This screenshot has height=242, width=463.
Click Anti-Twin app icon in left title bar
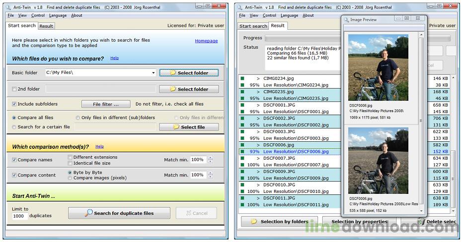click(x=9, y=7)
